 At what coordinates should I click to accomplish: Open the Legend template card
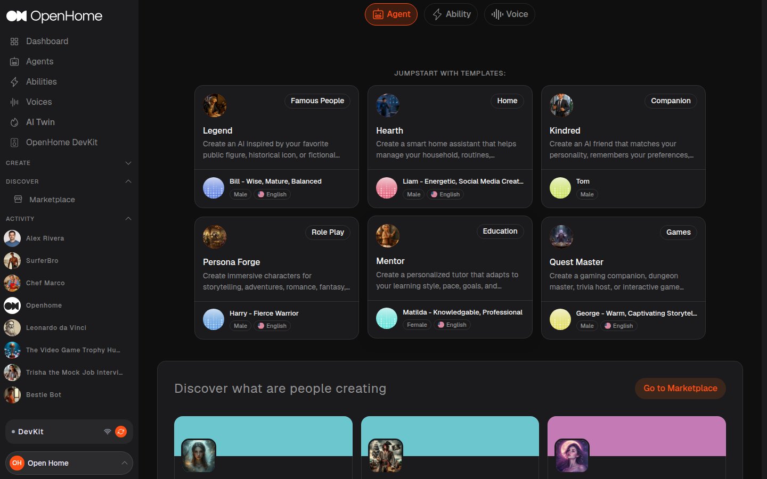point(276,146)
